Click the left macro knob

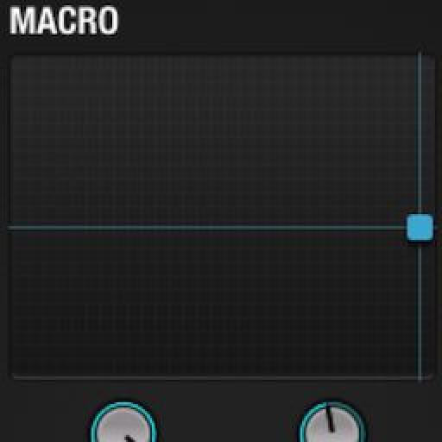pyautogui.click(x=123, y=423)
